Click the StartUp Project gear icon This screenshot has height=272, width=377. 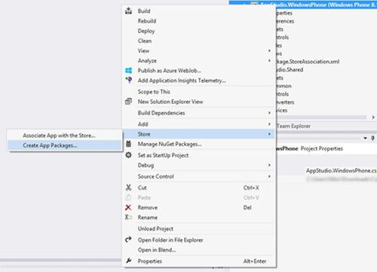pyautogui.click(x=128, y=155)
